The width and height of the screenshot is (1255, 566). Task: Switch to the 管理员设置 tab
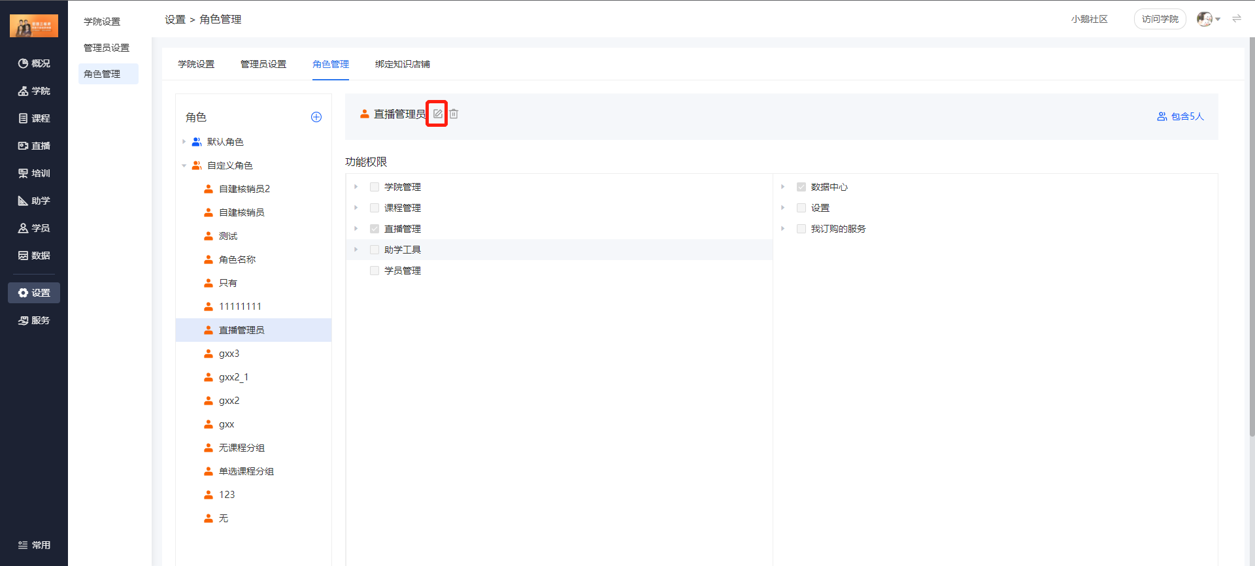[263, 64]
